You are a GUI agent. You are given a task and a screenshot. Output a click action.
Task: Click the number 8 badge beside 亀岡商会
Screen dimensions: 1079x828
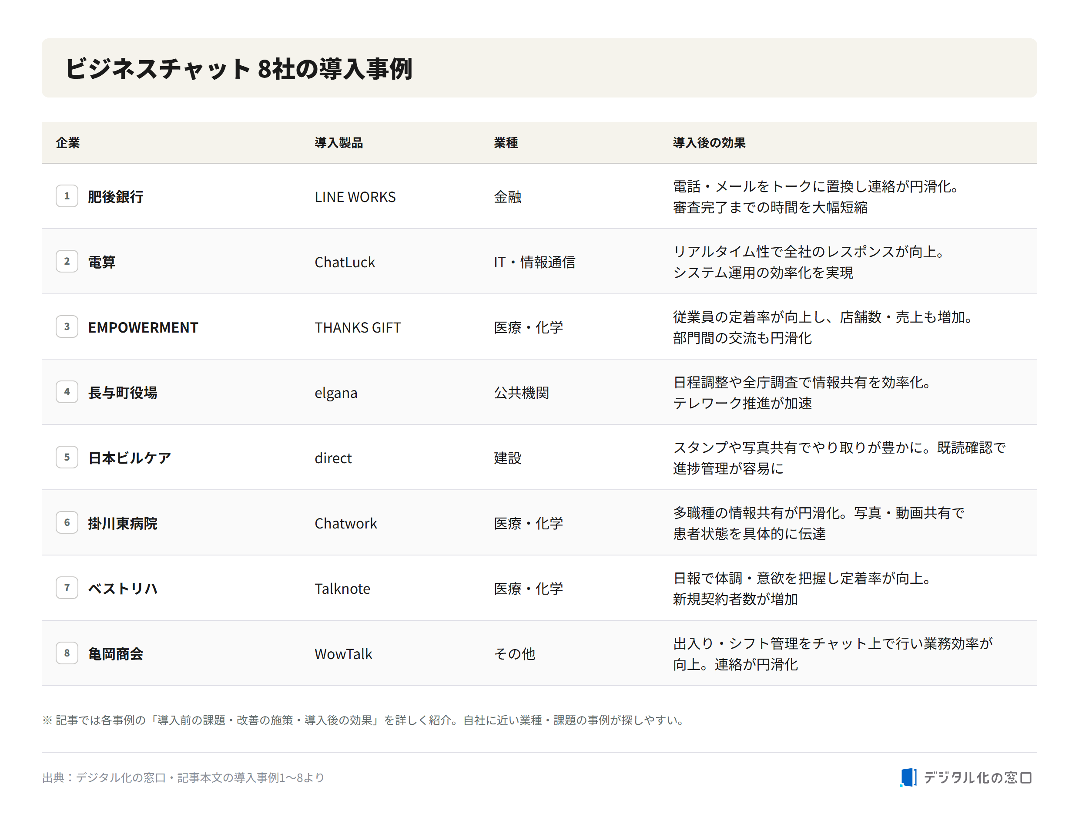click(67, 653)
